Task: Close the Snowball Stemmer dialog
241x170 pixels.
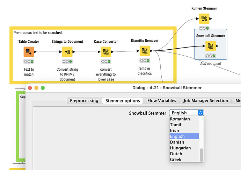Action: (30, 88)
